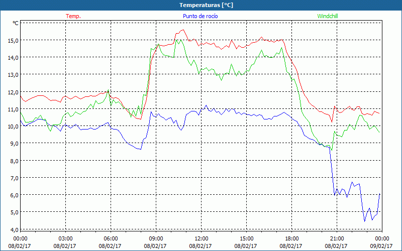Click the blue dew point minimum near 22:50
402x251 pixels.
tap(365, 221)
